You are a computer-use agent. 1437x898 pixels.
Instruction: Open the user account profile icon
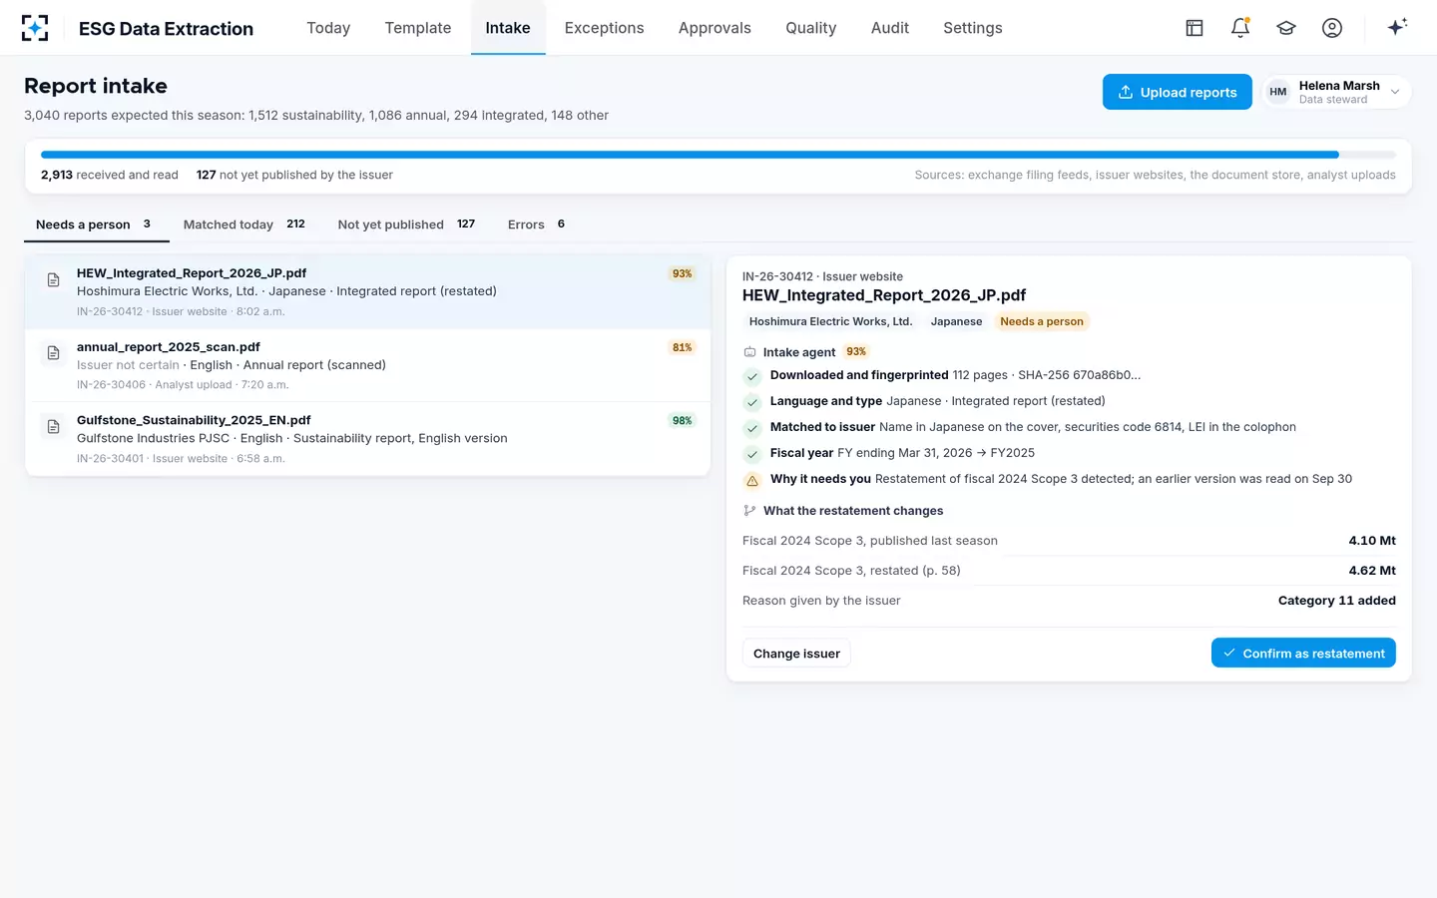[1332, 28]
